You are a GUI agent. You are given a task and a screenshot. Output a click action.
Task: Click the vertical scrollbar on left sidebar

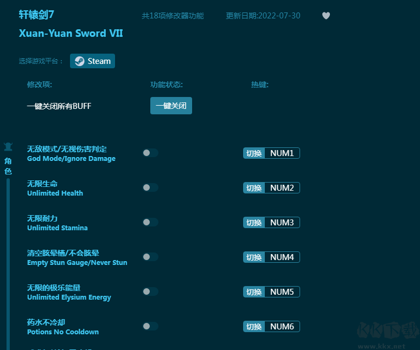[8, 260]
